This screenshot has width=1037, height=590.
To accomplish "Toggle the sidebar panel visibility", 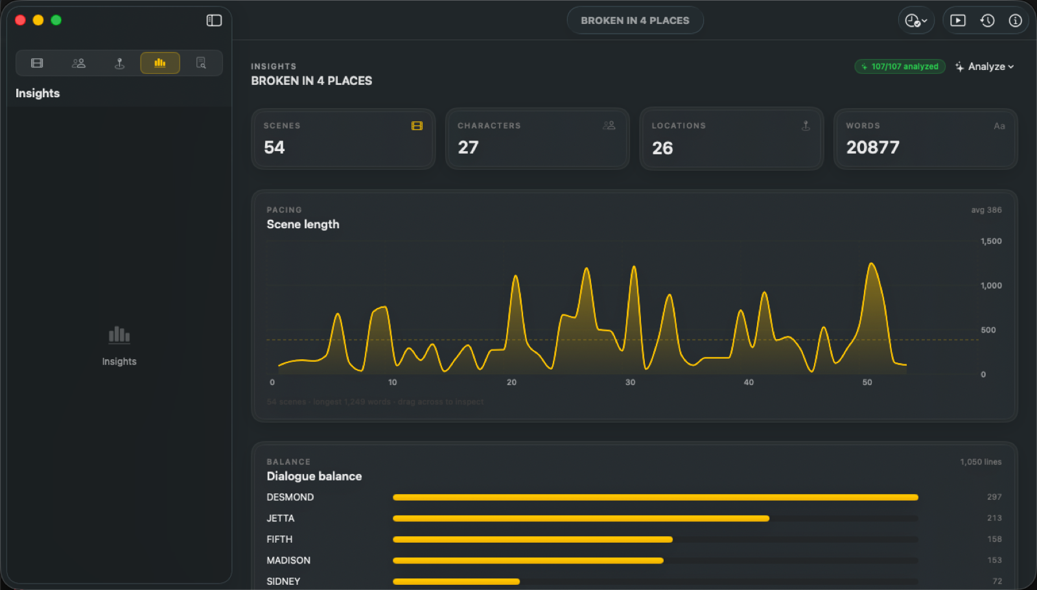I will [x=214, y=20].
